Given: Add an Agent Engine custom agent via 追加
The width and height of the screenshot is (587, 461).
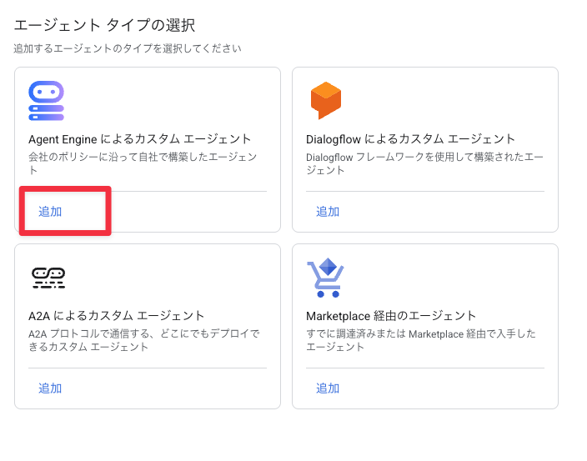Looking at the screenshot, I should (50, 212).
